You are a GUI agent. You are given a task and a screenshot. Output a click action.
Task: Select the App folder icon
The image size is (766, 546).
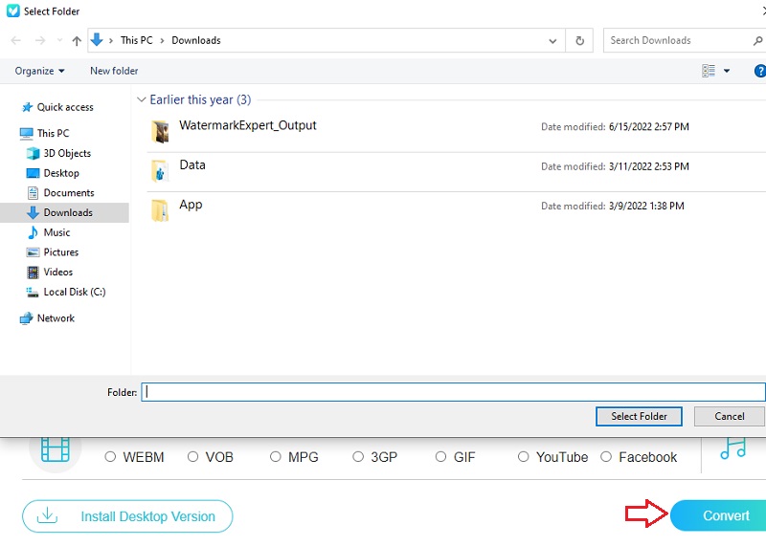(160, 210)
